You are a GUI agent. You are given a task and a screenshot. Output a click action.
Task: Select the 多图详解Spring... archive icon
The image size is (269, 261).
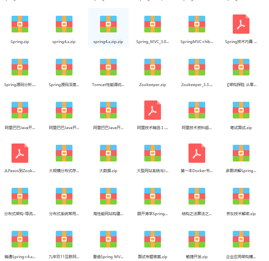click(x=241, y=153)
